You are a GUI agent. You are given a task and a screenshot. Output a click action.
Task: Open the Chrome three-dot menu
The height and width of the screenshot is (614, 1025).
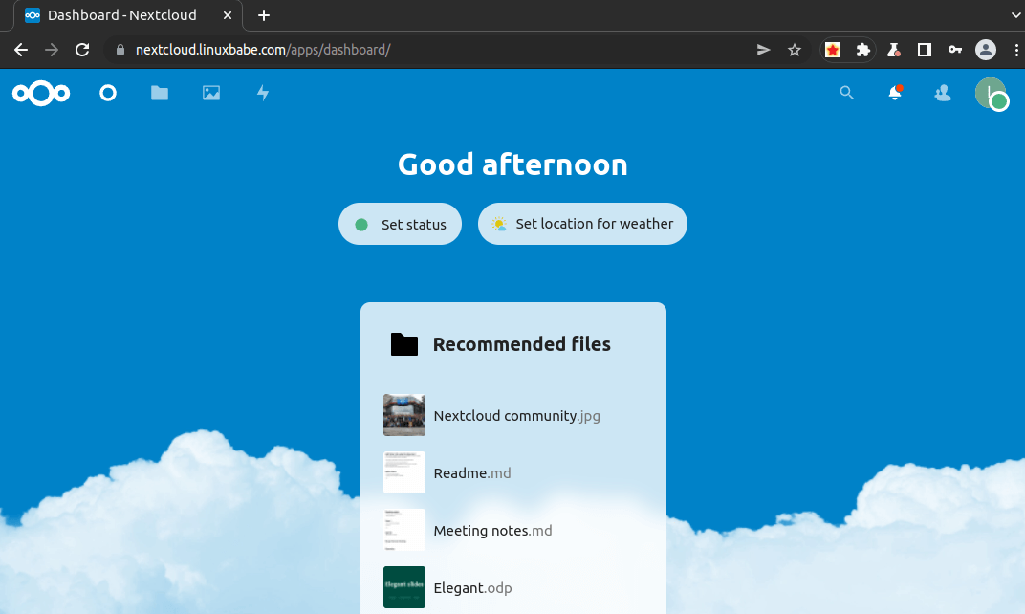[1015, 50]
